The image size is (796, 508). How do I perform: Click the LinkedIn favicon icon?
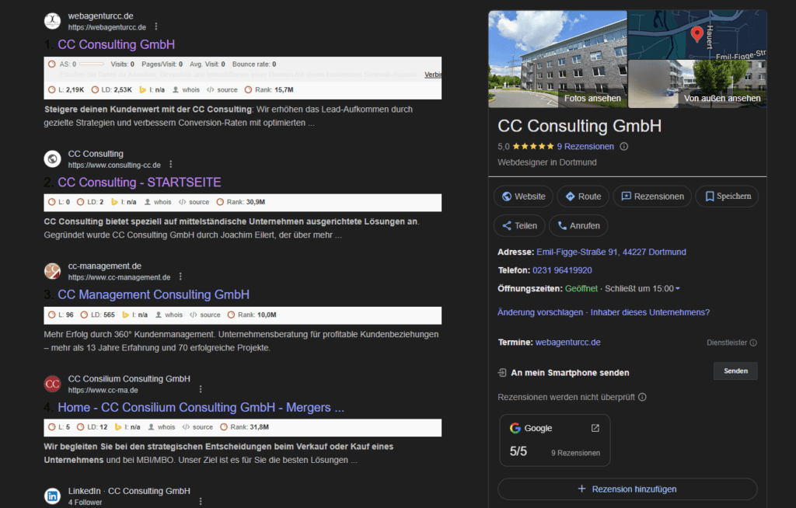point(52,496)
